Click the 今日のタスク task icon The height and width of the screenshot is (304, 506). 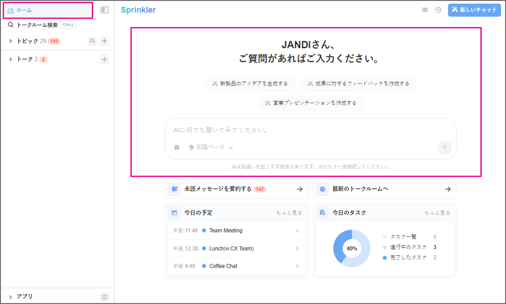click(322, 213)
